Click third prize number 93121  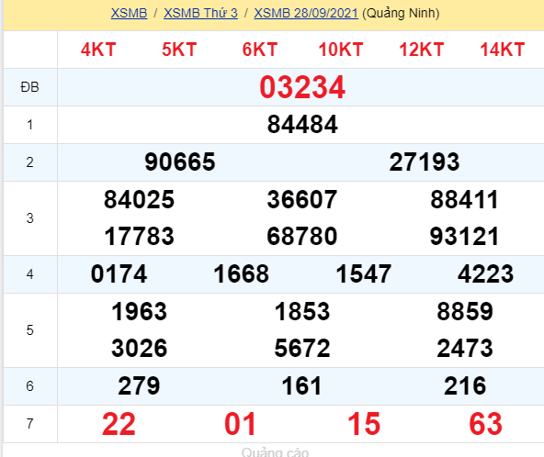(465, 236)
